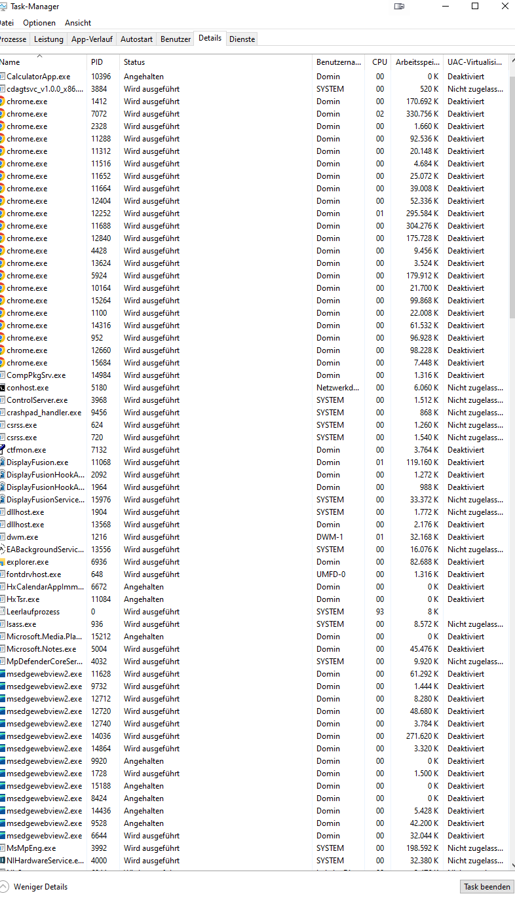Click the ctfmon.exe pen icon
Screen dimensions: 515x900
pos(2,450)
